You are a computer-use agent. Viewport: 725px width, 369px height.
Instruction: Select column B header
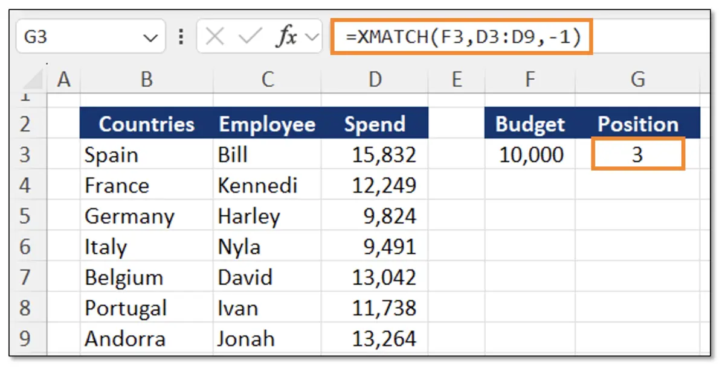(x=146, y=79)
